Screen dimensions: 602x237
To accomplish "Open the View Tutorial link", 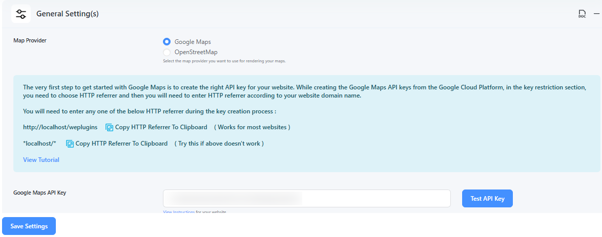I will point(41,160).
